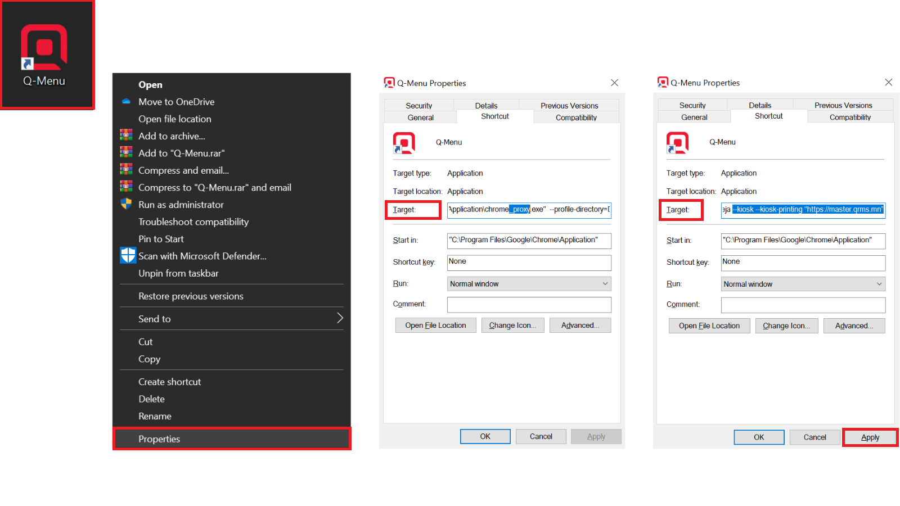
Task: Click WinRAR icon beside Compress and email...
Action: (127, 170)
